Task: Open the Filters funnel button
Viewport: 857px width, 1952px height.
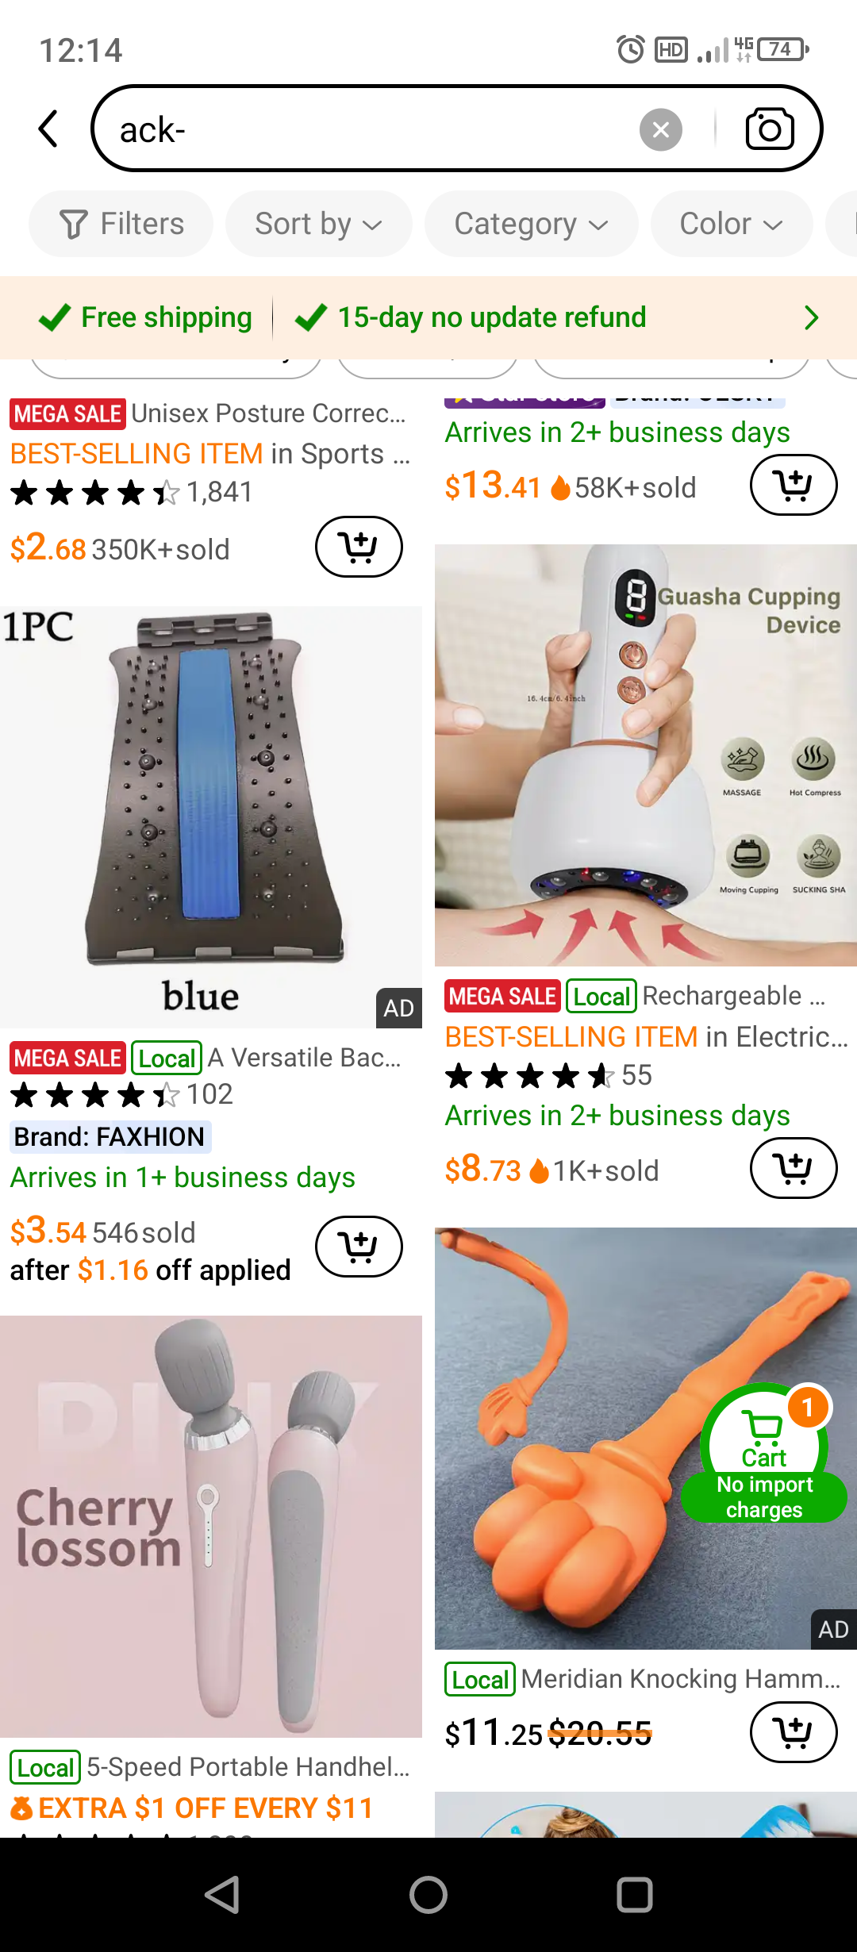Action: click(x=121, y=224)
